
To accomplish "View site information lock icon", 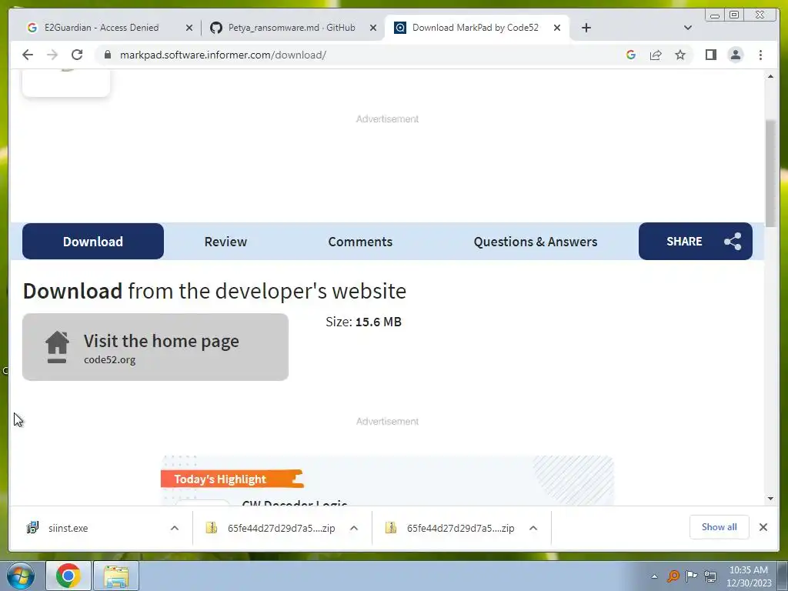I will click(107, 55).
